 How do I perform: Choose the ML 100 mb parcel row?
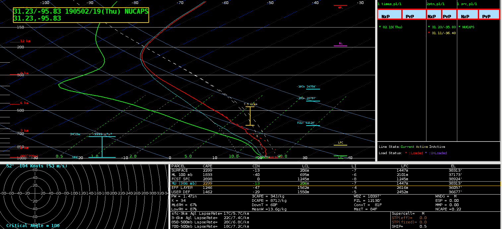coord(335,175)
